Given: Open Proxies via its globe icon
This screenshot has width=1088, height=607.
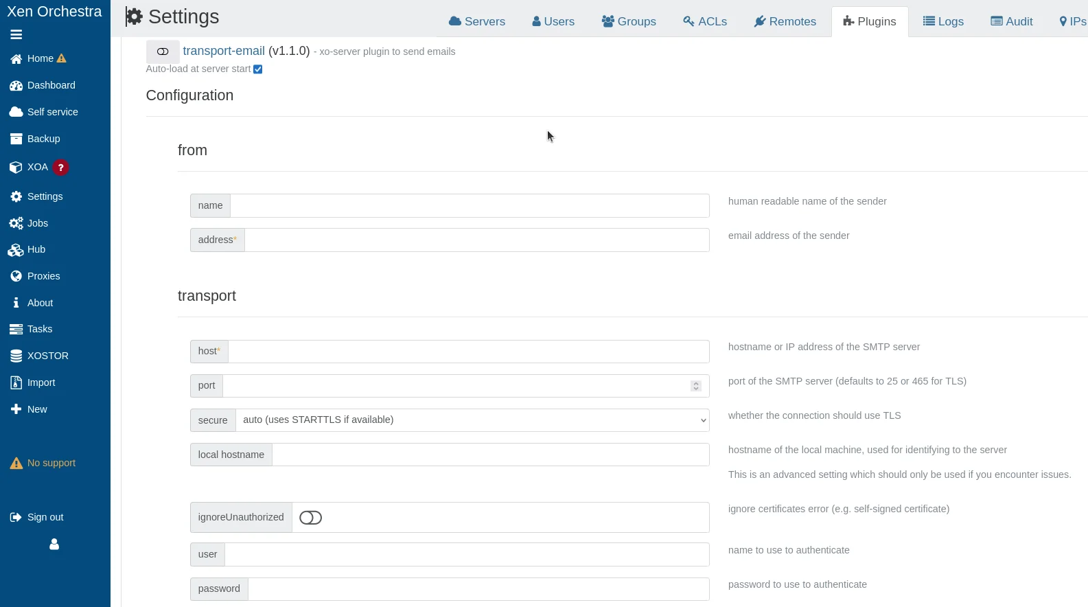Looking at the screenshot, I should tap(16, 276).
